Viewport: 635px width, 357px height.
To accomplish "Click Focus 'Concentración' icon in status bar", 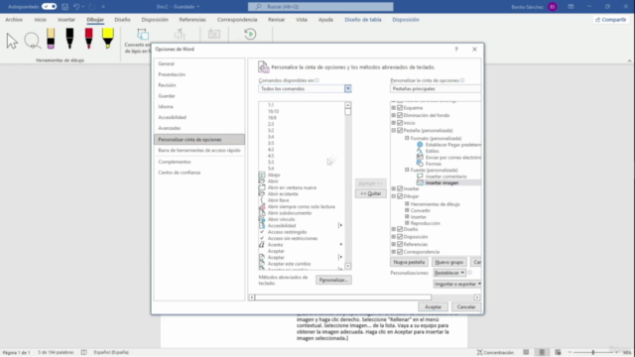I will pyautogui.click(x=479, y=352).
